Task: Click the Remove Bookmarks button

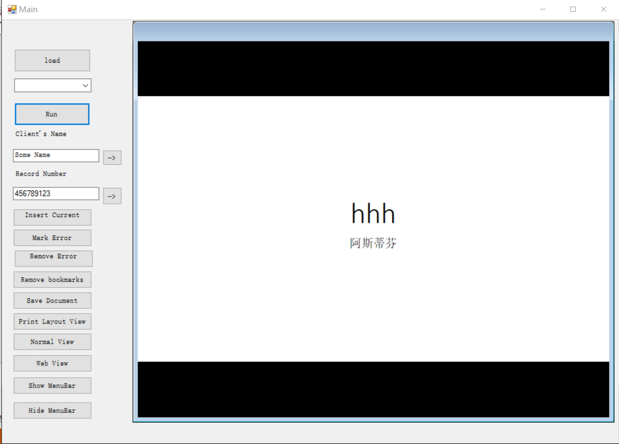Action: (52, 279)
